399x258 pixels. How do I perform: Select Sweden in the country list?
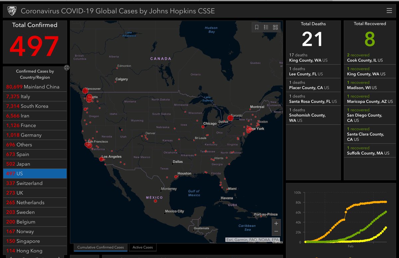(35, 212)
